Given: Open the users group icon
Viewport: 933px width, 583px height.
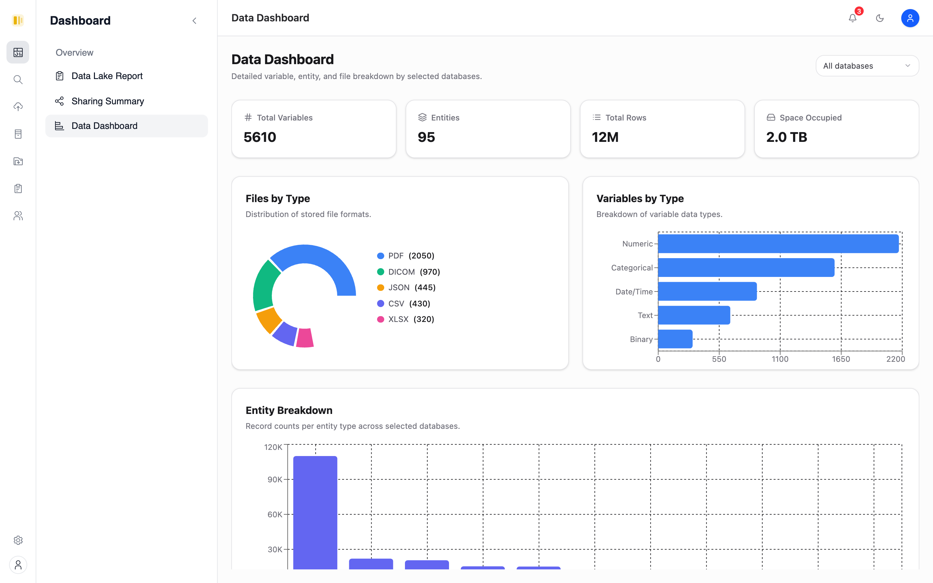Looking at the screenshot, I should [18, 216].
